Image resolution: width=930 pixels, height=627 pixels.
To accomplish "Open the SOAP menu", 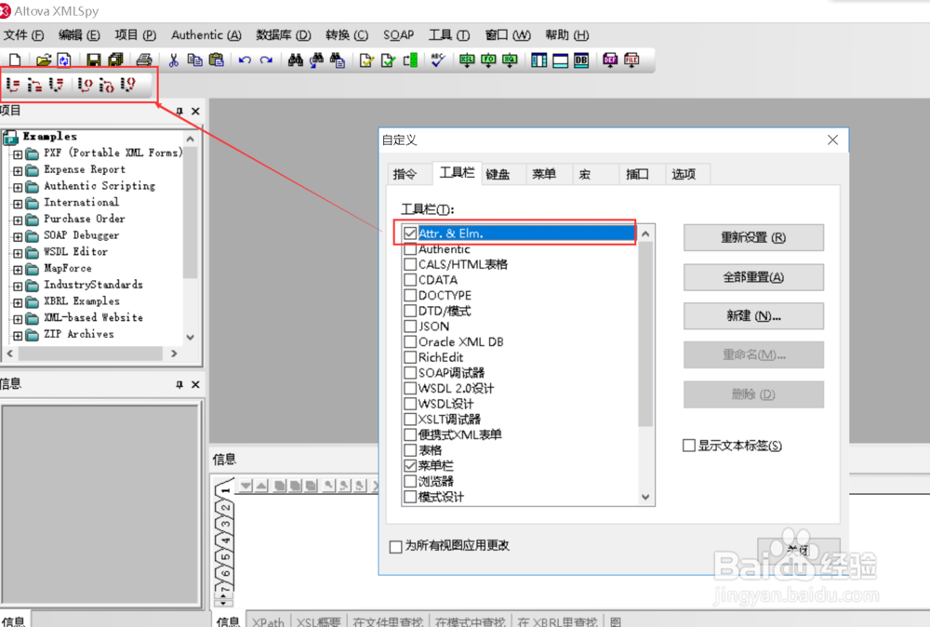I will pos(398,34).
